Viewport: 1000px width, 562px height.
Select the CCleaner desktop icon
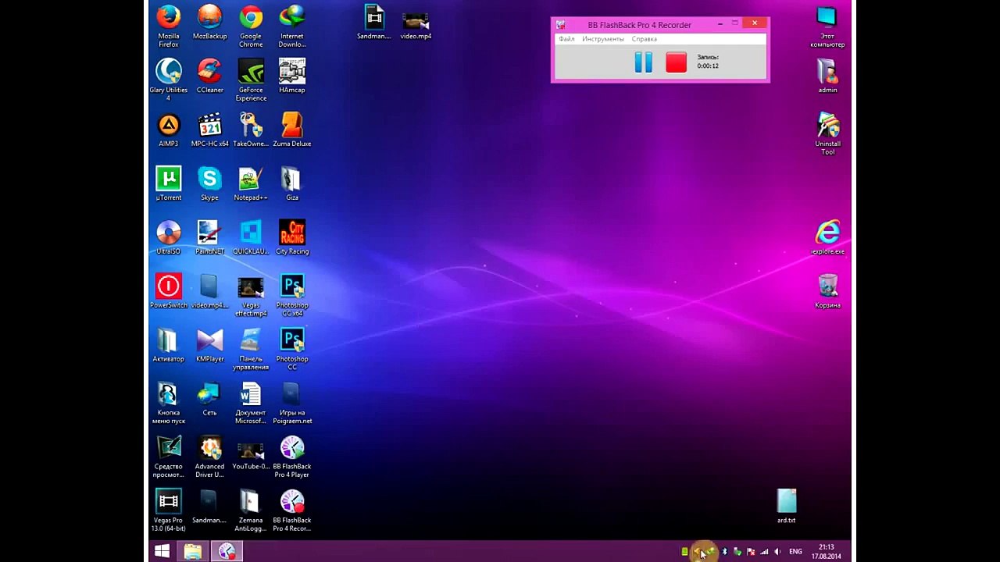click(209, 76)
